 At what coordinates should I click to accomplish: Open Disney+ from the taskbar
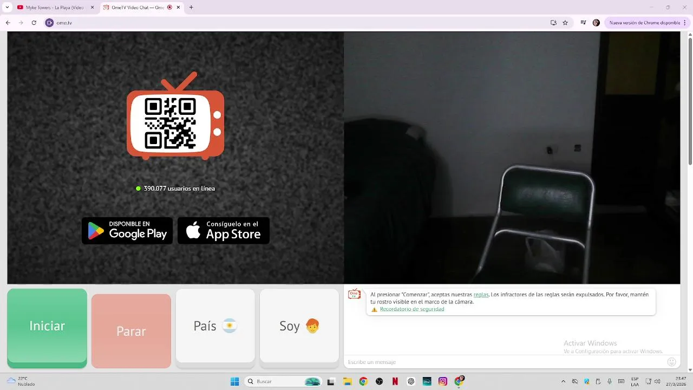[427, 381]
